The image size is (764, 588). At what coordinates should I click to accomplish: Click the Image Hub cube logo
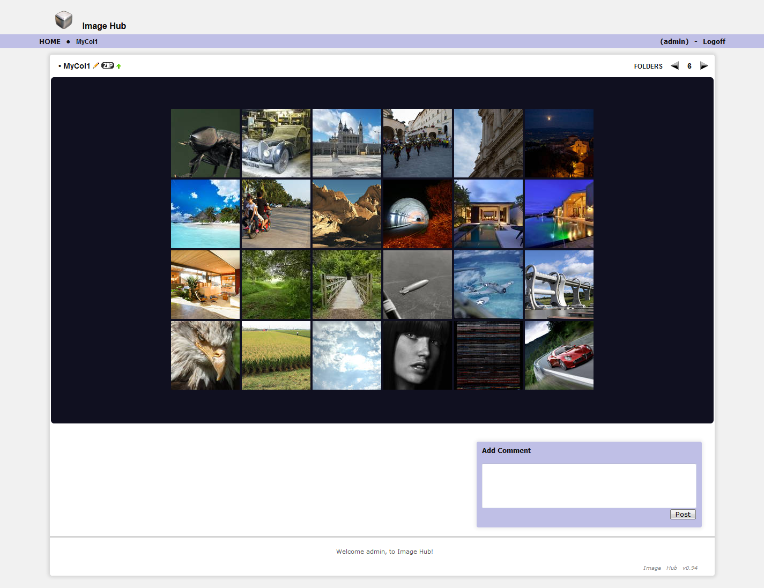pos(64,20)
